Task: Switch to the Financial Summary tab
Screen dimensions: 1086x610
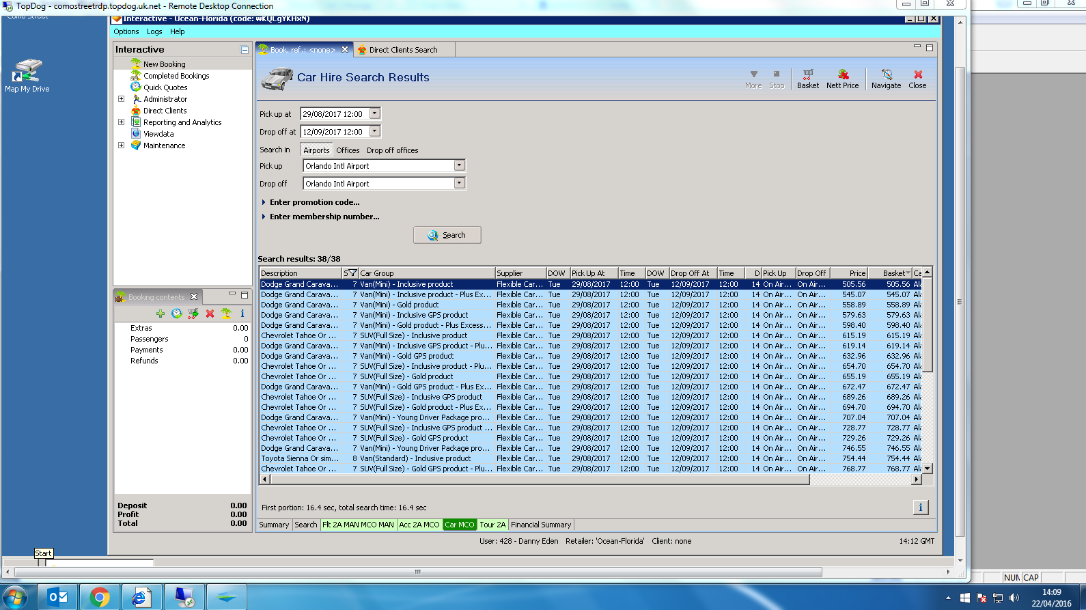Action: tap(540, 525)
